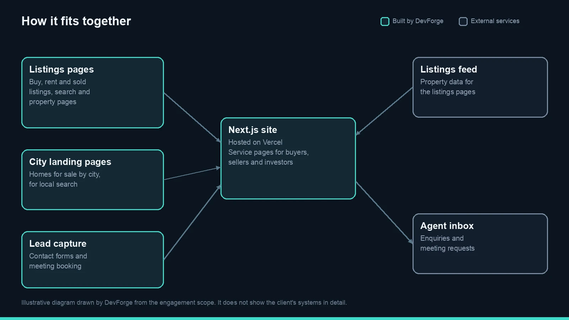Click 'sellers and investors' line
Viewport: 569px width, 320px height.
tap(261, 162)
